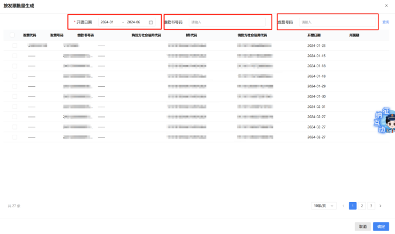The width and height of the screenshot is (395, 234).
Task: Click the 查询 link
Action: pos(386,22)
